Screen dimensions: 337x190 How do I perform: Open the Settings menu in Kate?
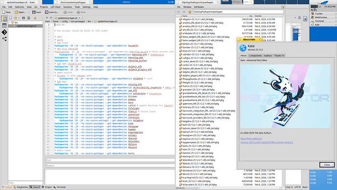point(86,7)
